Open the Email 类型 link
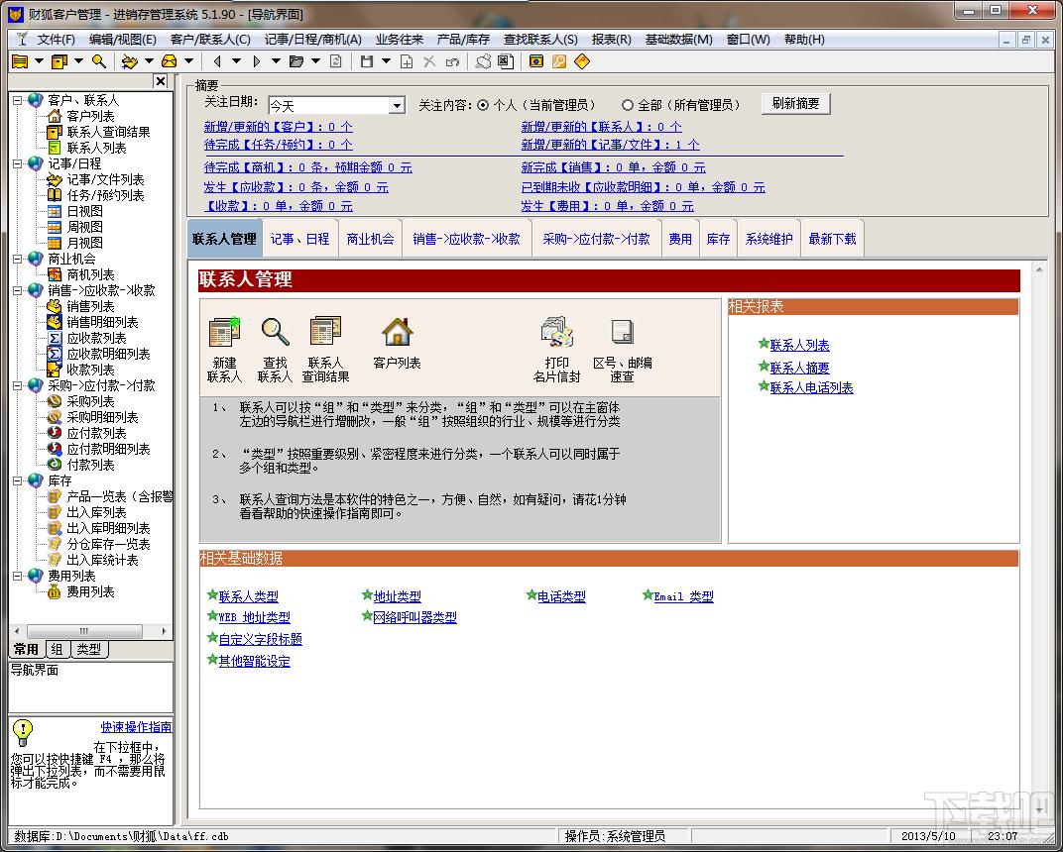The width and height of the screenshot is (1063, 852). 683,596
